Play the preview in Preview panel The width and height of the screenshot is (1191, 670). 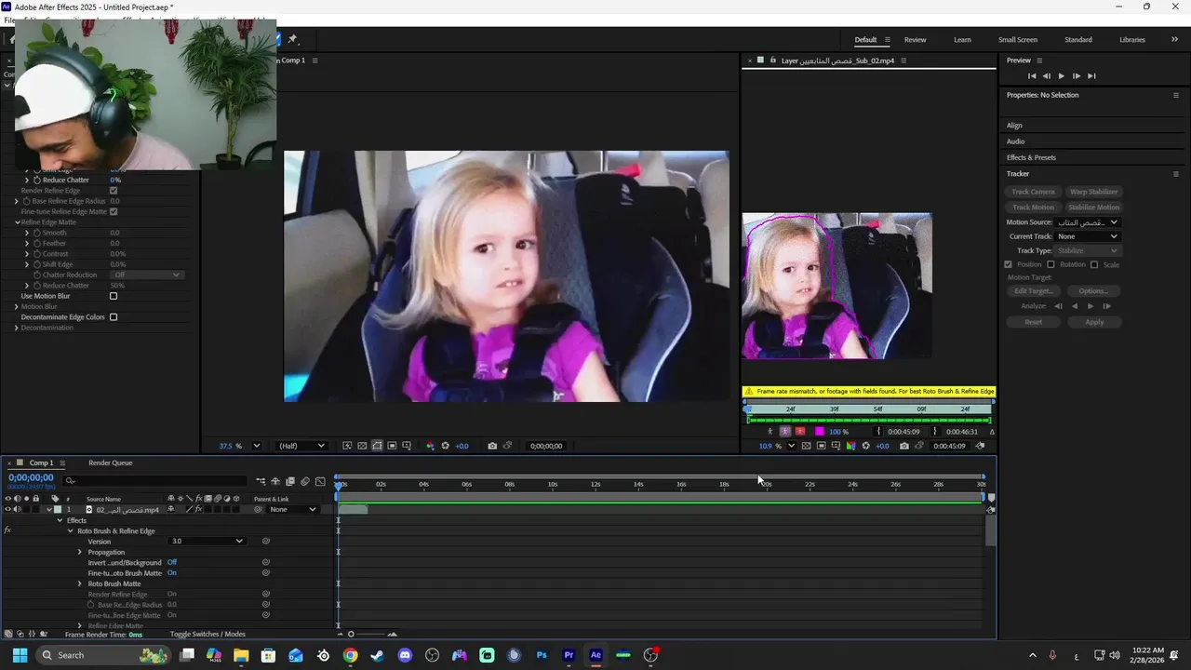click(1061, 76)
